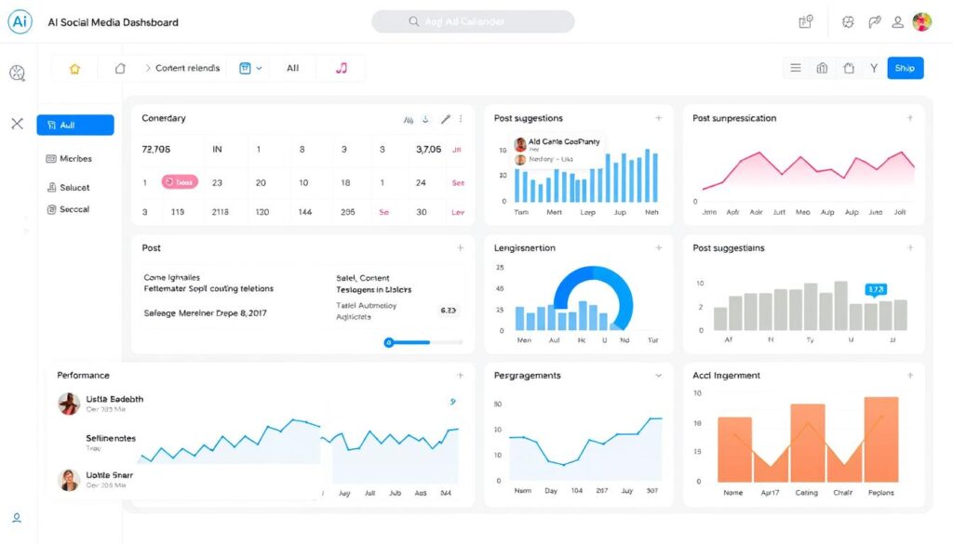The width and height of the screenshot is (953, 544).
Task: Select the Micribes sidebar item
Action: [70, 159]
